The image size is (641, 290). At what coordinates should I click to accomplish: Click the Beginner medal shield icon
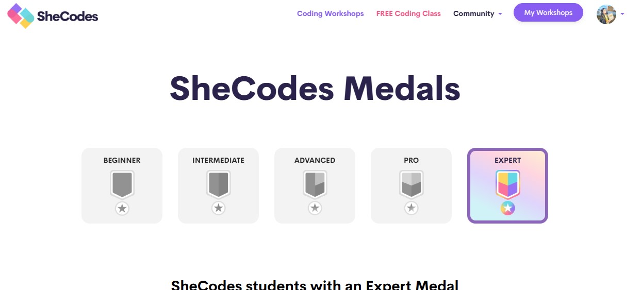click(122, 184)
